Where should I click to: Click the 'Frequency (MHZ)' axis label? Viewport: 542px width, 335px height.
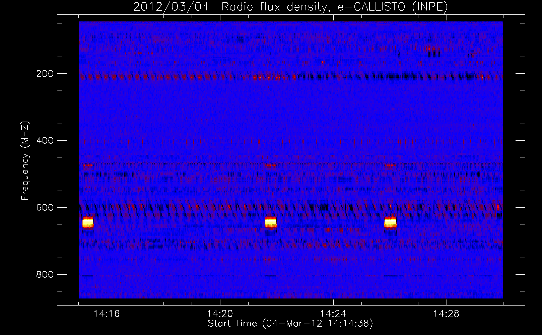25,161
